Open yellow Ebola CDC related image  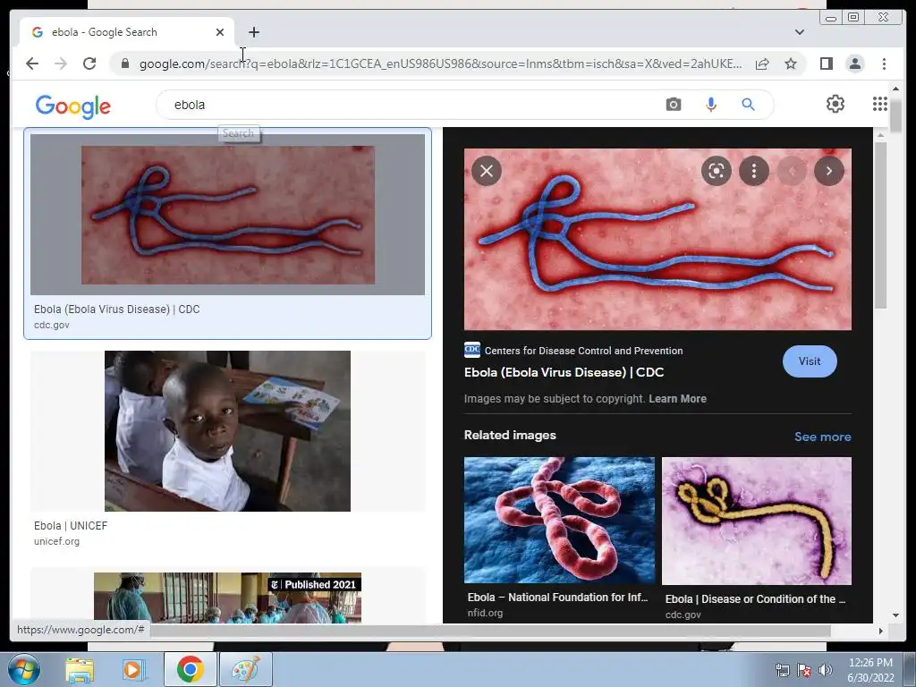pos(757,521)
